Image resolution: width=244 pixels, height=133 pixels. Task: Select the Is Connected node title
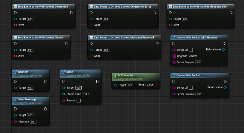point(126,75)
